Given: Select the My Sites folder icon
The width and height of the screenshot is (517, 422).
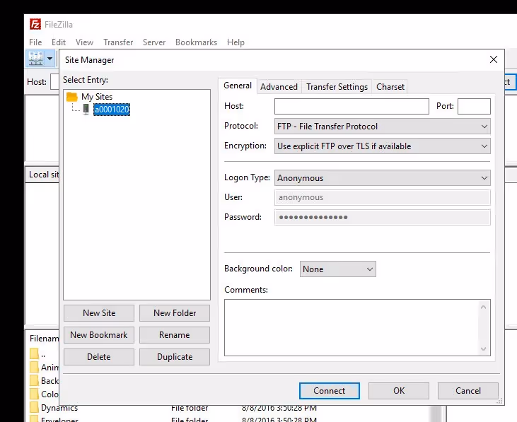Looking at the screenshot, I should click(72, 97).
